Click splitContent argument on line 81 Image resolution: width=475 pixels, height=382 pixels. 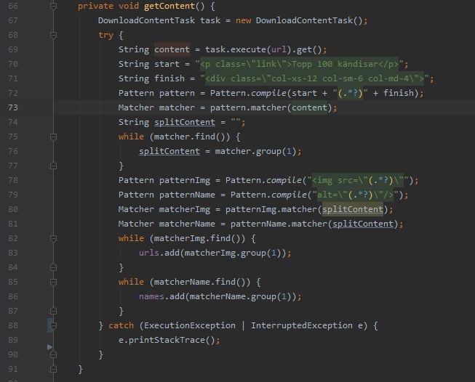click(x=363, y=224)
